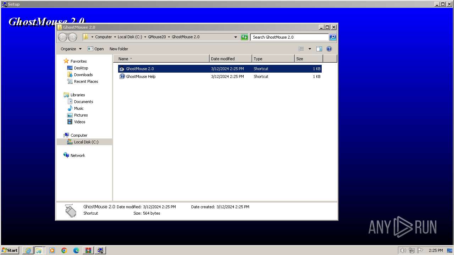Click the Desktop icon in sidebar
The image size is (454, 255).
tap(70, 68)
